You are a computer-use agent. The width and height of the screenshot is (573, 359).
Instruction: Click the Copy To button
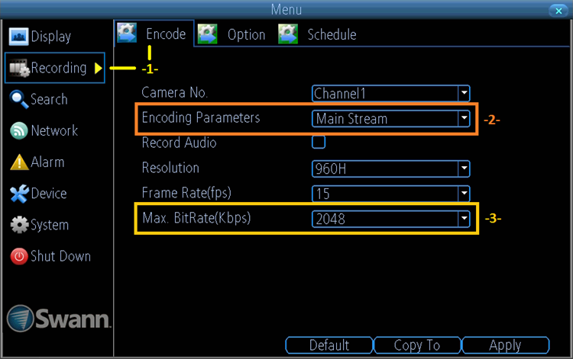[416, 345]
